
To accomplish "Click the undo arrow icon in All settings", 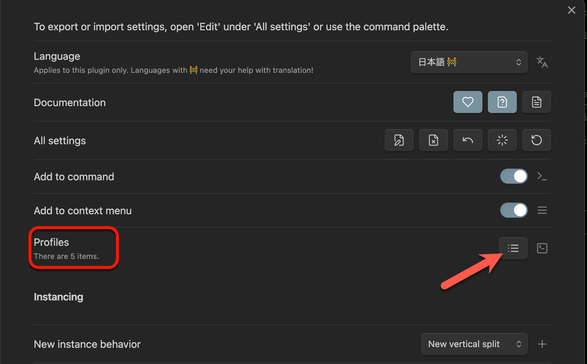I will (468, 140).
